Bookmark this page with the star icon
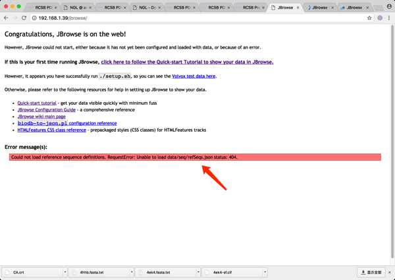Screen dimensions: 395x280 point(369,18)
